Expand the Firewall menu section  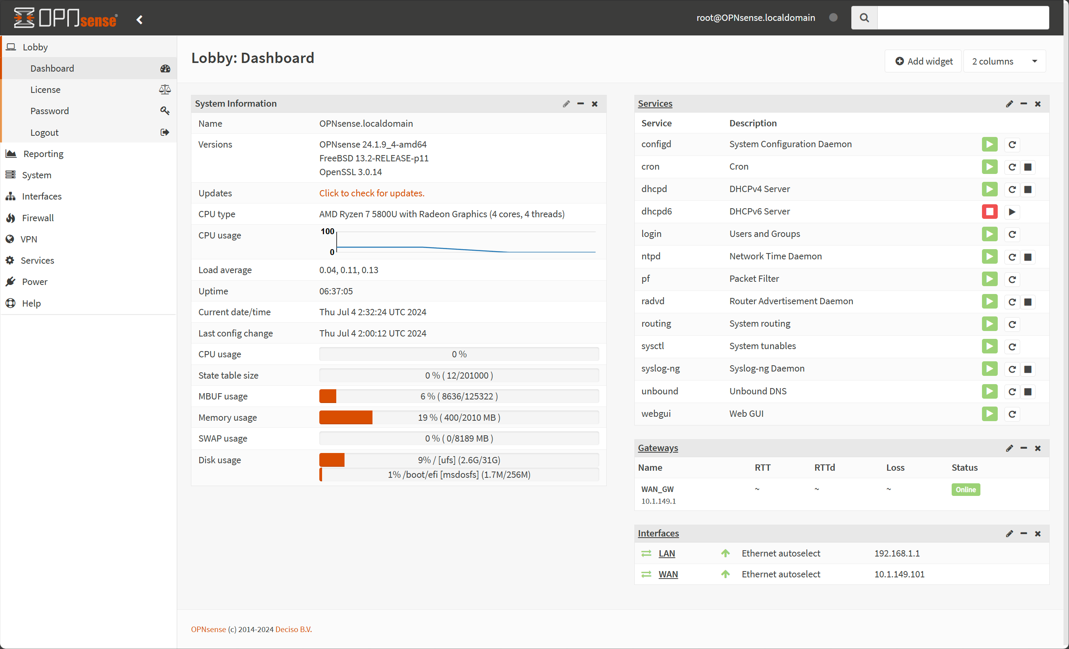[x=38, y=218]
